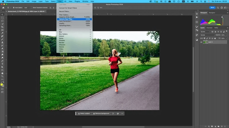Open the Normal blend mode dropdown
229x128 pixels.
click(208, 35)
